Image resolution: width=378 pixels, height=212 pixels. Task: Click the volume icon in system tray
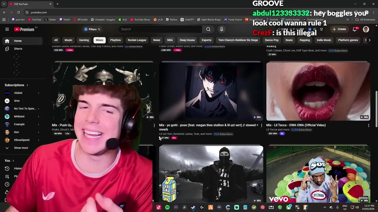pos(357,208)
